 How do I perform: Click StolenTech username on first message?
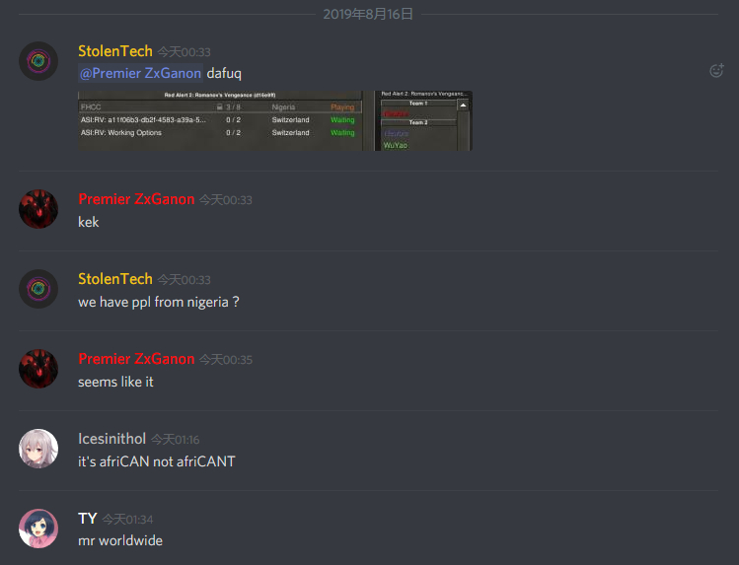coord(115,51)
